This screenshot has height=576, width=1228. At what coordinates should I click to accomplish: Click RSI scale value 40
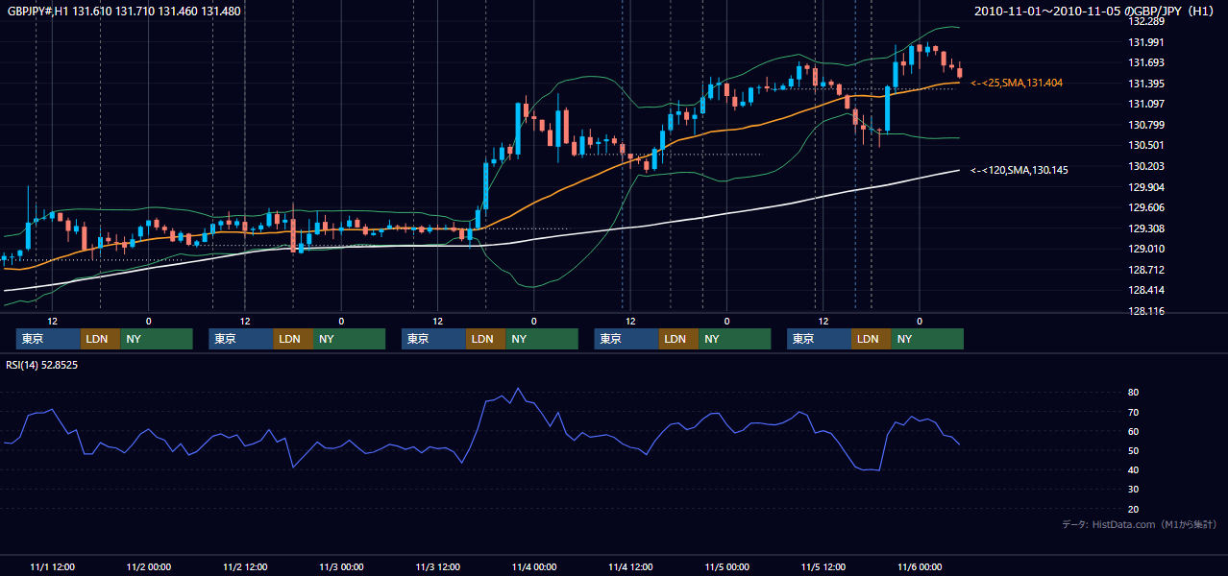[1134, 469]
